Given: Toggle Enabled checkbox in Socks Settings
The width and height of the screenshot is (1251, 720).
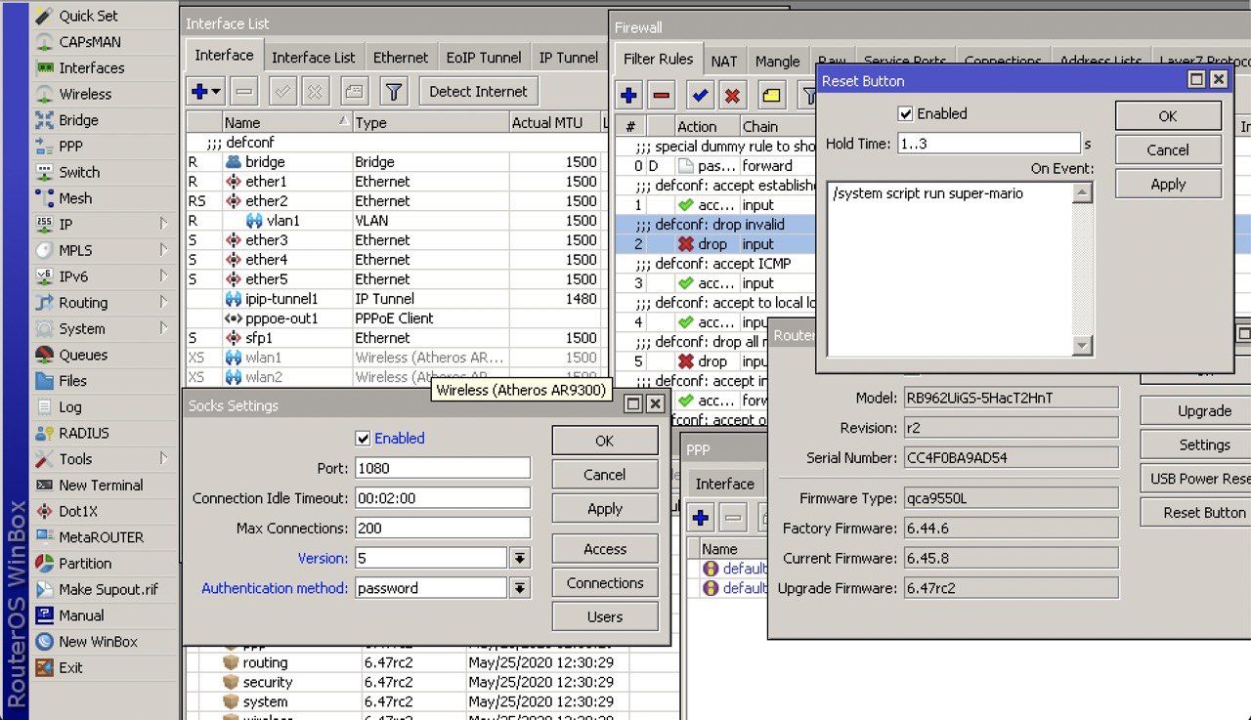Looking at the screenshot, I should coord(363,439).
